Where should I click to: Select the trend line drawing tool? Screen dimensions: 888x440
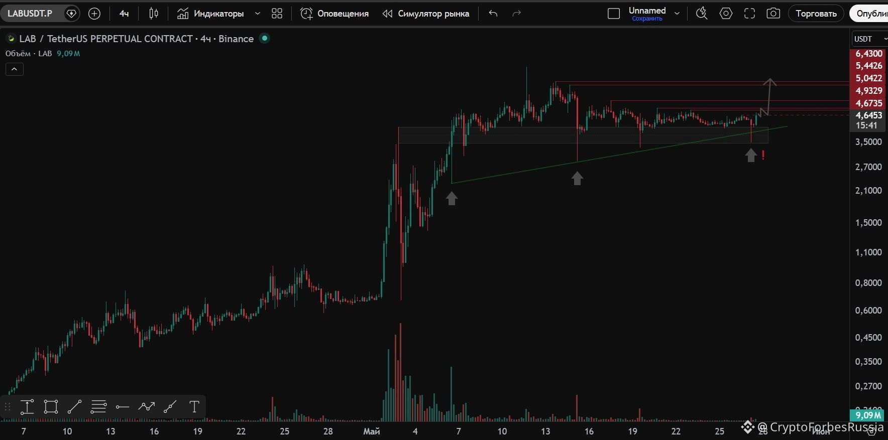tap(74, 406)
